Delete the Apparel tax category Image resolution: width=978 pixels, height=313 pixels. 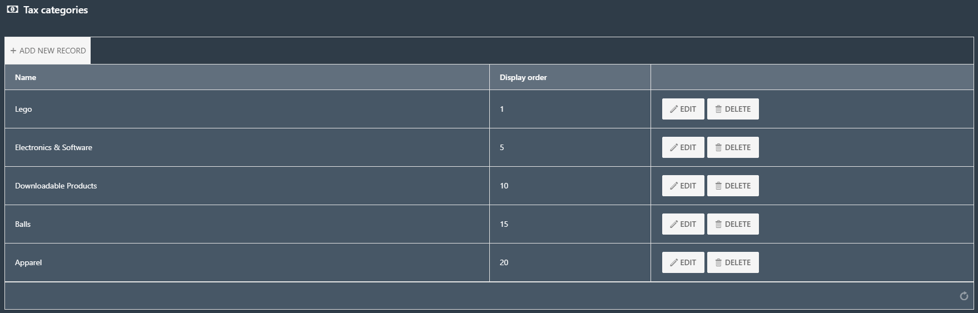click(733, 262)
